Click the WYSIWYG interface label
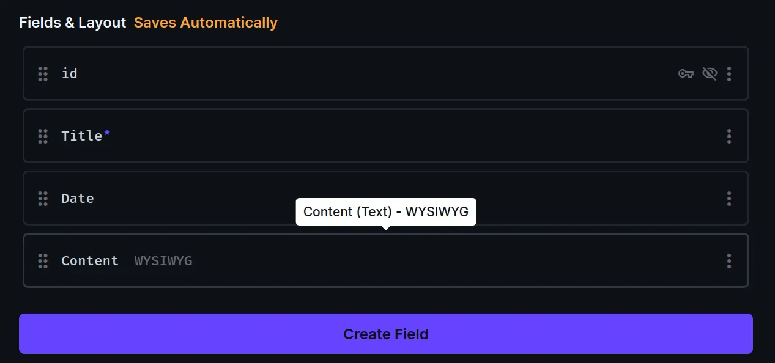Image resolution: width=775 pixels, height=363 pixels. point(163,261)
